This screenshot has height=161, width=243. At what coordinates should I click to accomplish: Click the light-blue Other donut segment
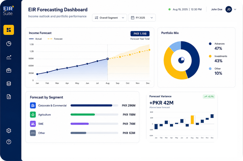(176, 46)
